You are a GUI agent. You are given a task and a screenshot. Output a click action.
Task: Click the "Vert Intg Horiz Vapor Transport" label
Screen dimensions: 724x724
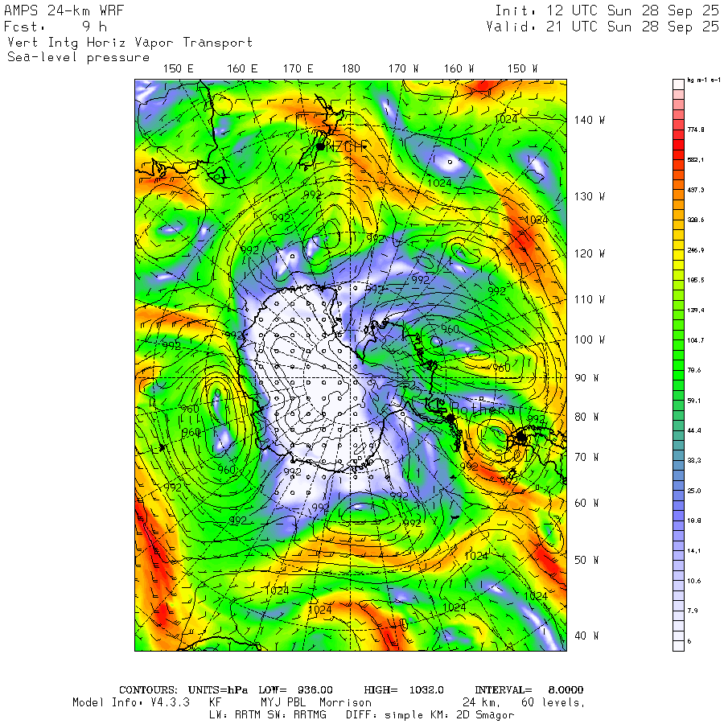click(130, 43)
